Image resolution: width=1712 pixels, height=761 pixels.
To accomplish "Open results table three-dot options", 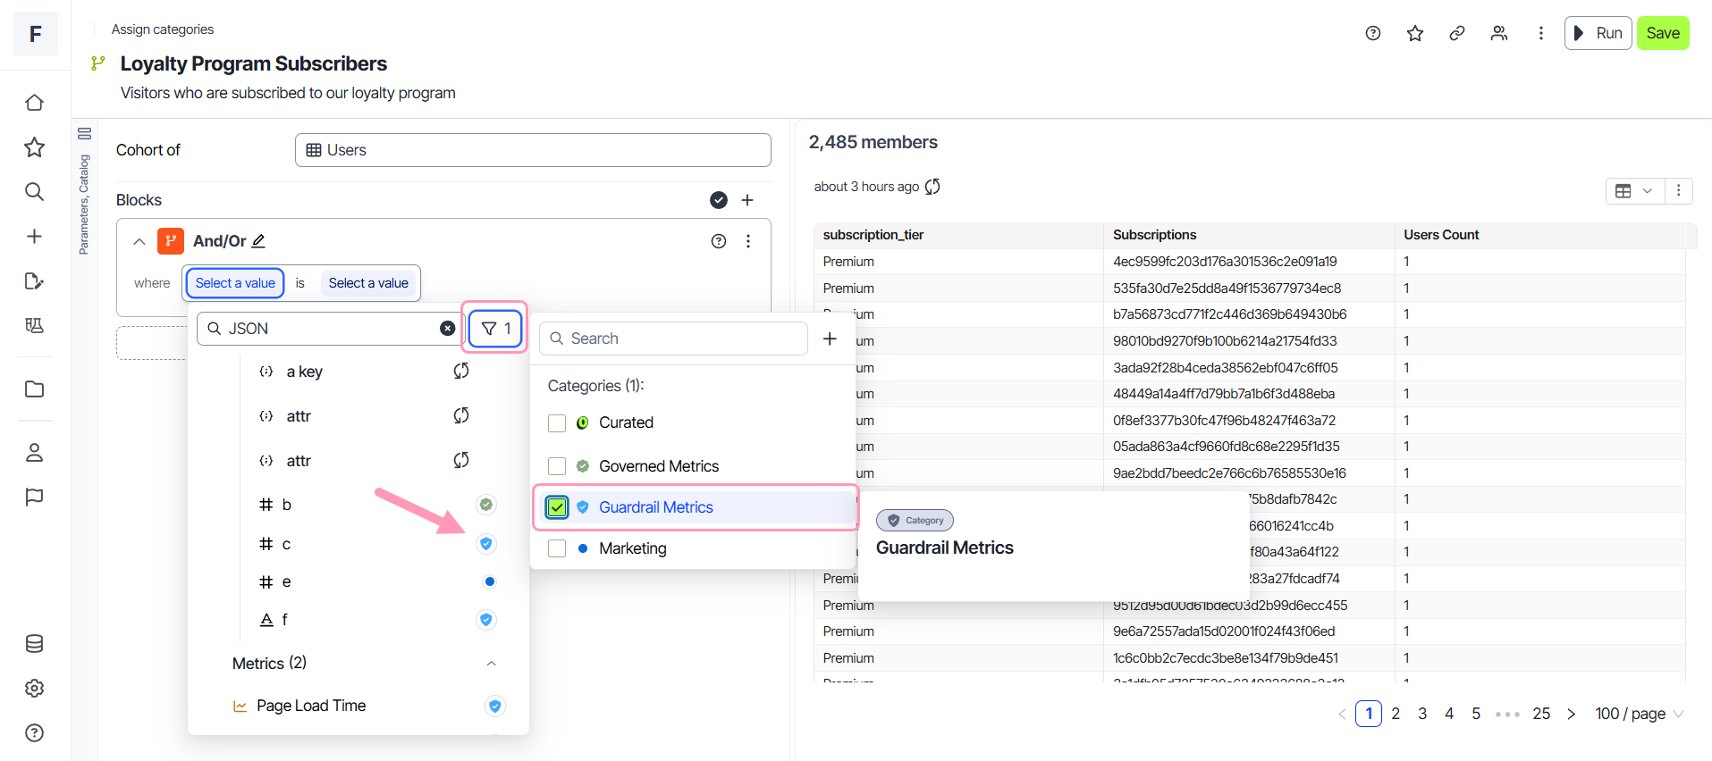I will click(x=1678, y=190).
